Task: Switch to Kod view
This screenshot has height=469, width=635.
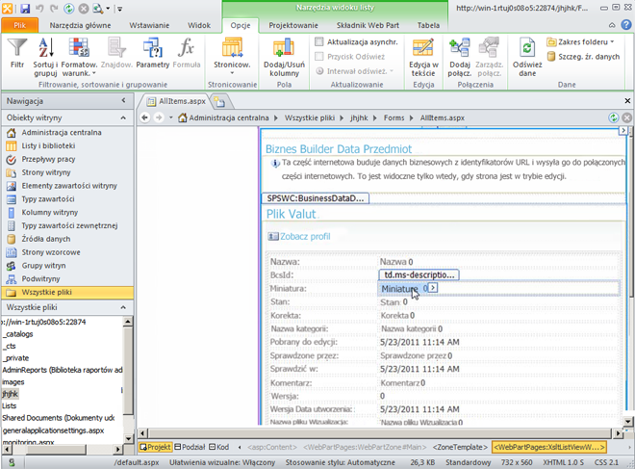Action: pos(219,447)
